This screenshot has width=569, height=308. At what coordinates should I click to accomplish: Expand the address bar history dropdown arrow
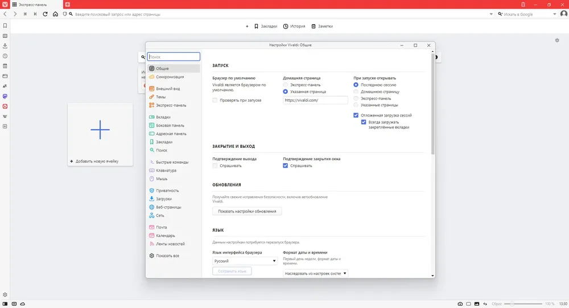(x=491, y=14)
